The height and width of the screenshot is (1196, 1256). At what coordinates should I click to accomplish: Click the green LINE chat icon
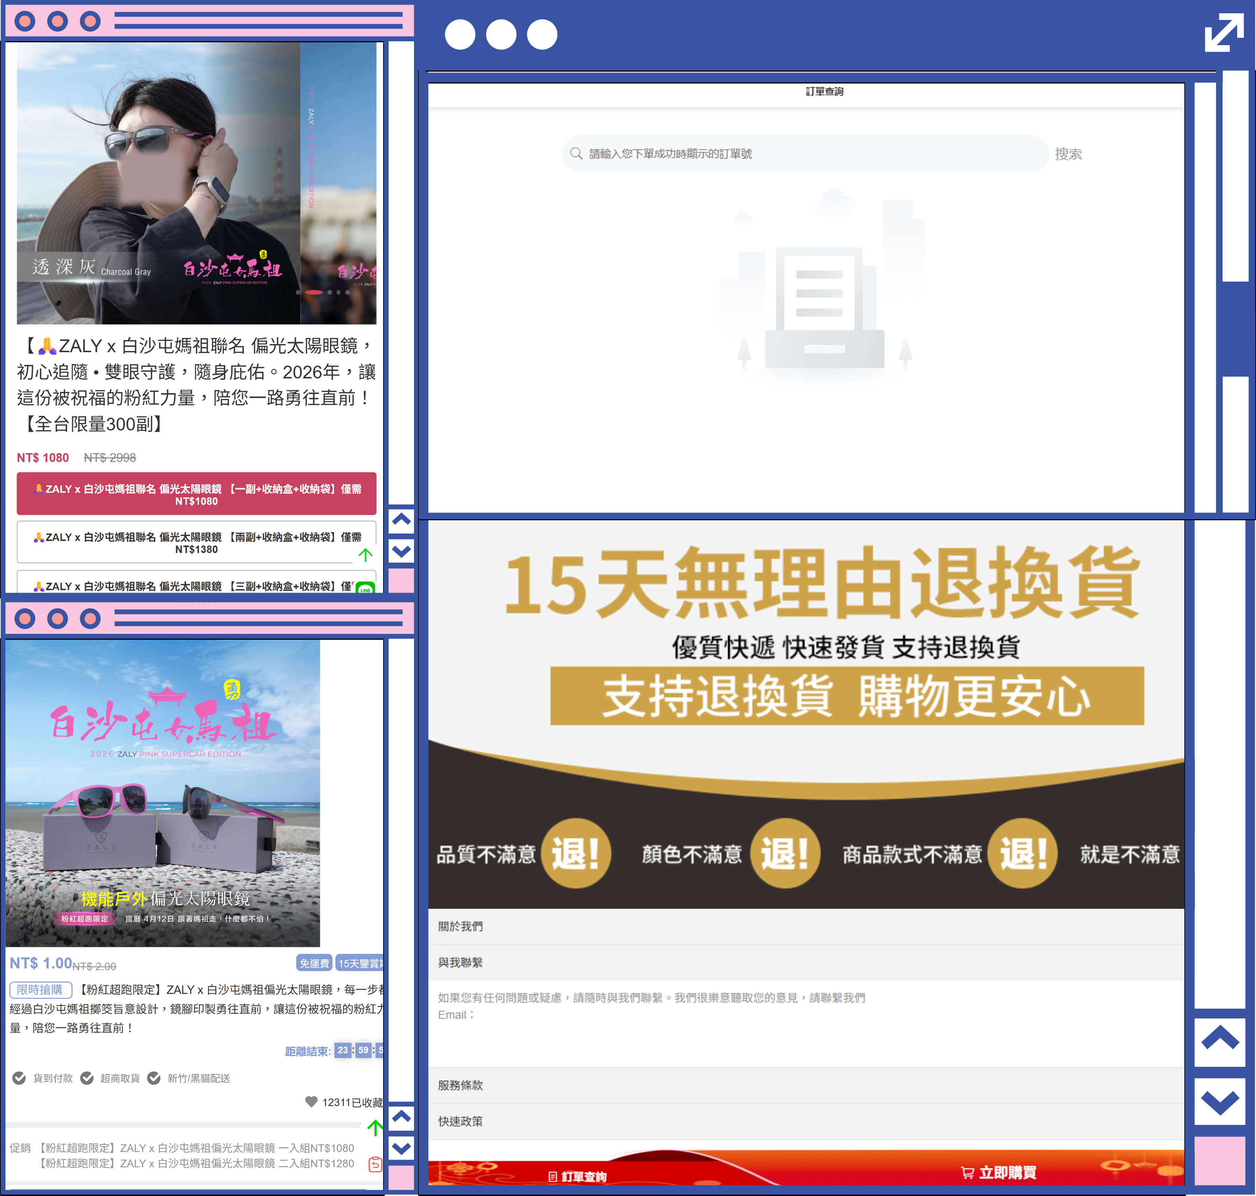tap(366, 588)
